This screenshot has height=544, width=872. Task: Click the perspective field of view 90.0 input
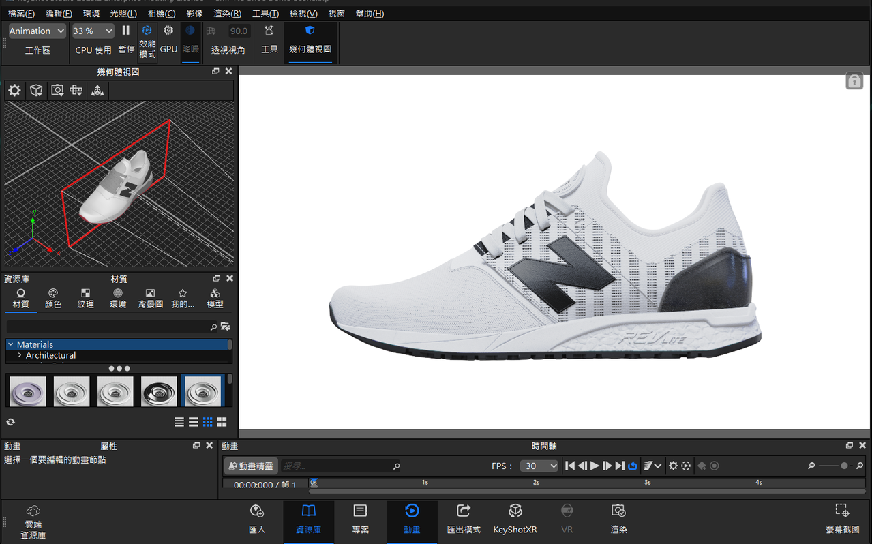[x=239, y=31]
